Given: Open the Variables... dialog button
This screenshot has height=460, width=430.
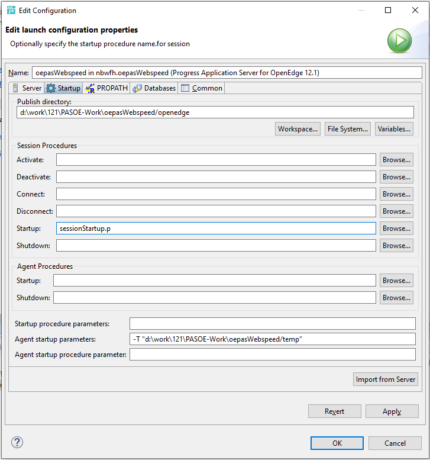Looking at the screenshot, I should [394, 129].
